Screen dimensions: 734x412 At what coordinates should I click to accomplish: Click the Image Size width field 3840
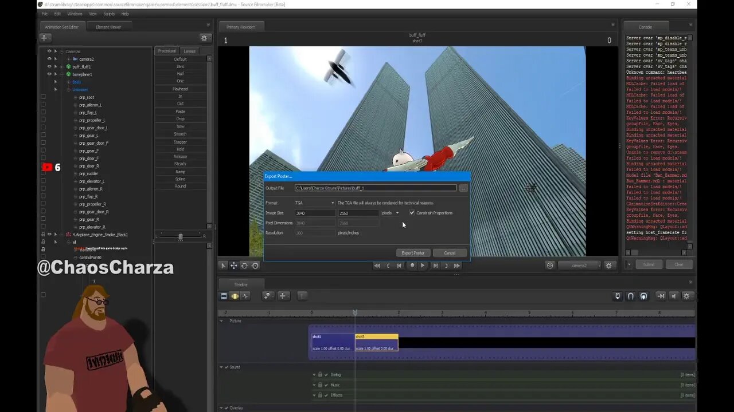(315, 213)
